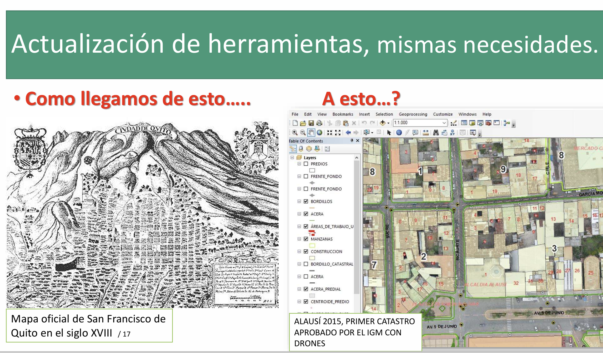603x353 pixels.
Task: Click the Go To XY icon
Action: point(452,133)
